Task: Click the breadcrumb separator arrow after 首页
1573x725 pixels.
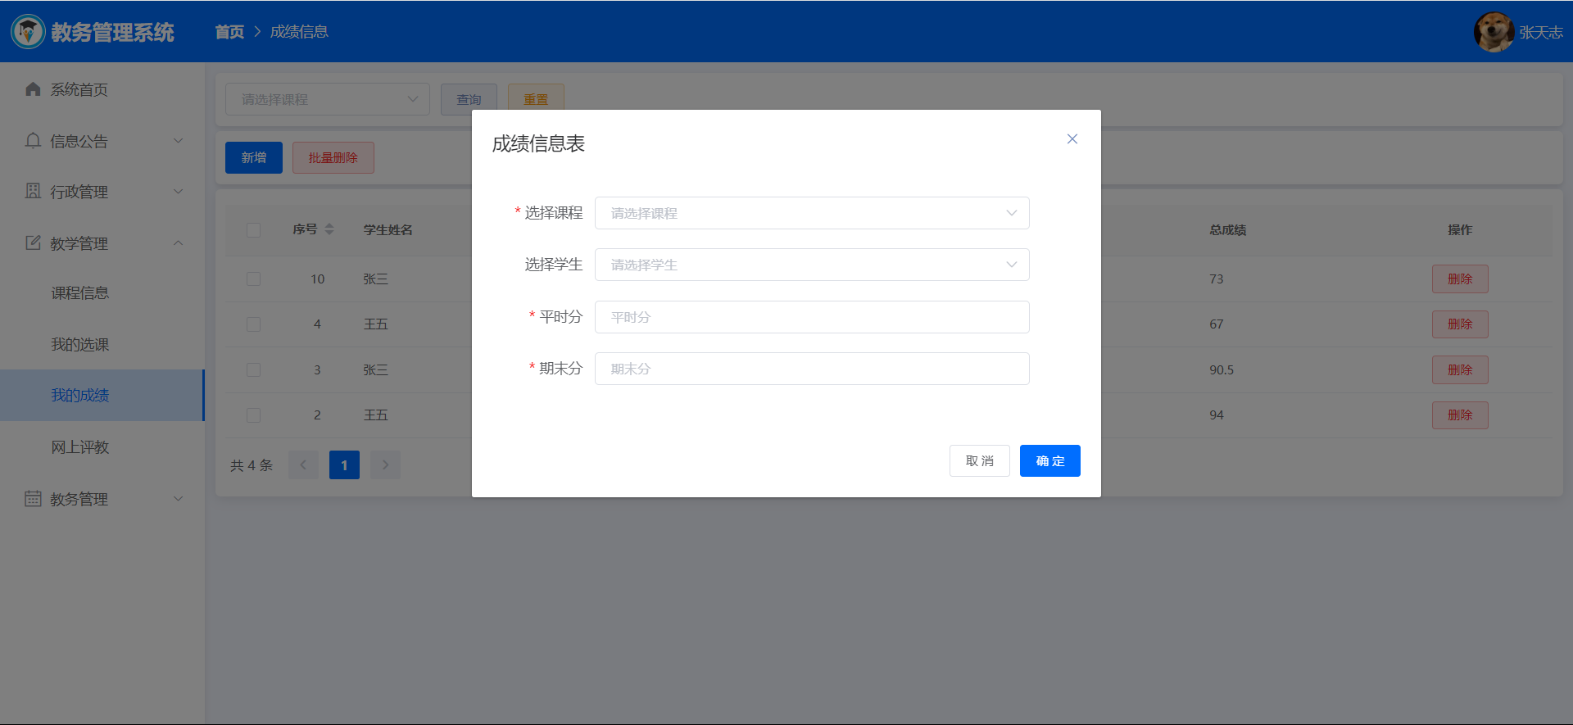Action: (x=257, y=32)
